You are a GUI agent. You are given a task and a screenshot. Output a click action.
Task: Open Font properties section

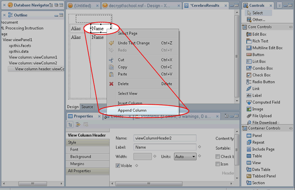(88, 150)
